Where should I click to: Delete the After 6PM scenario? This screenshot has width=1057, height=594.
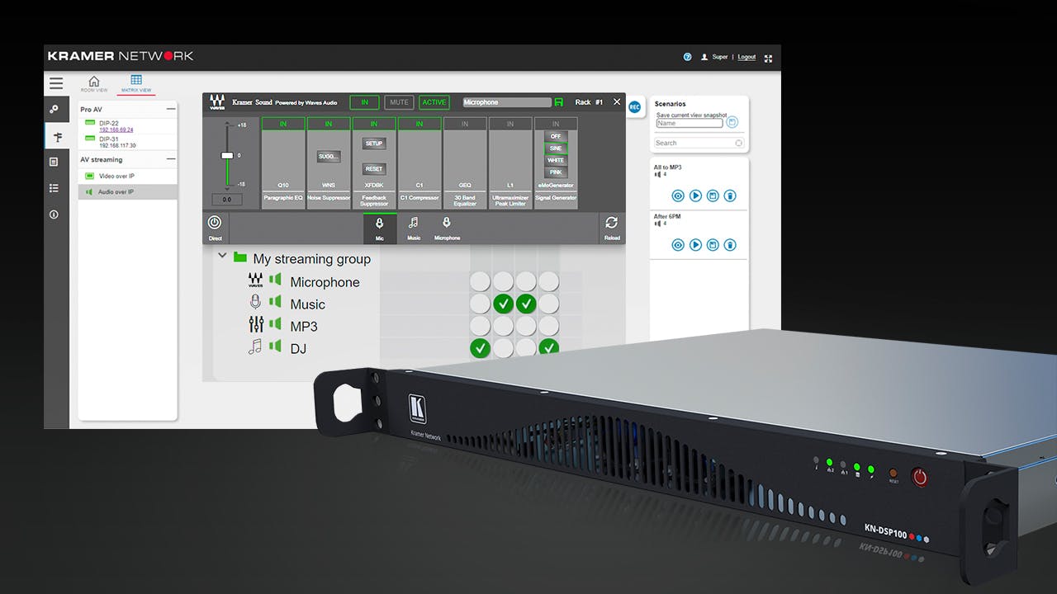click(x=731, y=243)
